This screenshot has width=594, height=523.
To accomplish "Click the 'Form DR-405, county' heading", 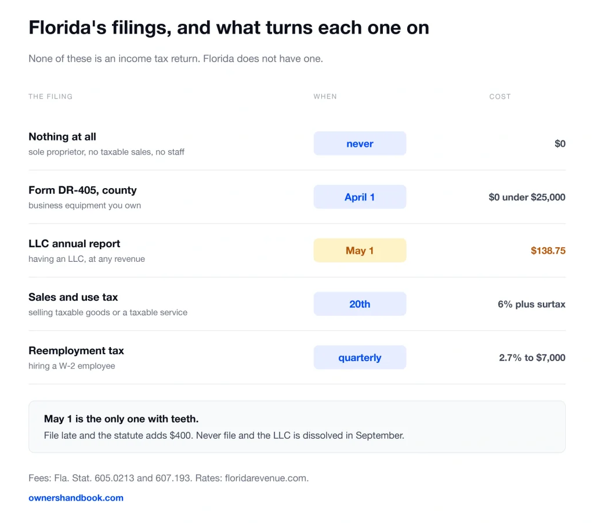I will [x=82, y=190].
